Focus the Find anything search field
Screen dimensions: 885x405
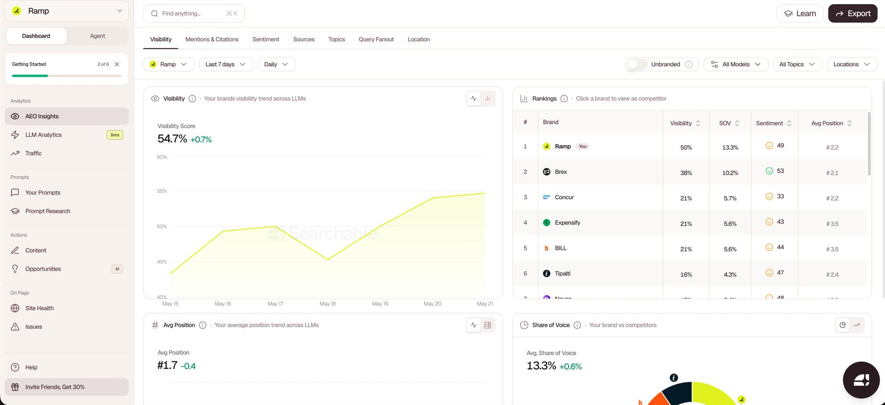pyautogui.click(x=194, y=13)
